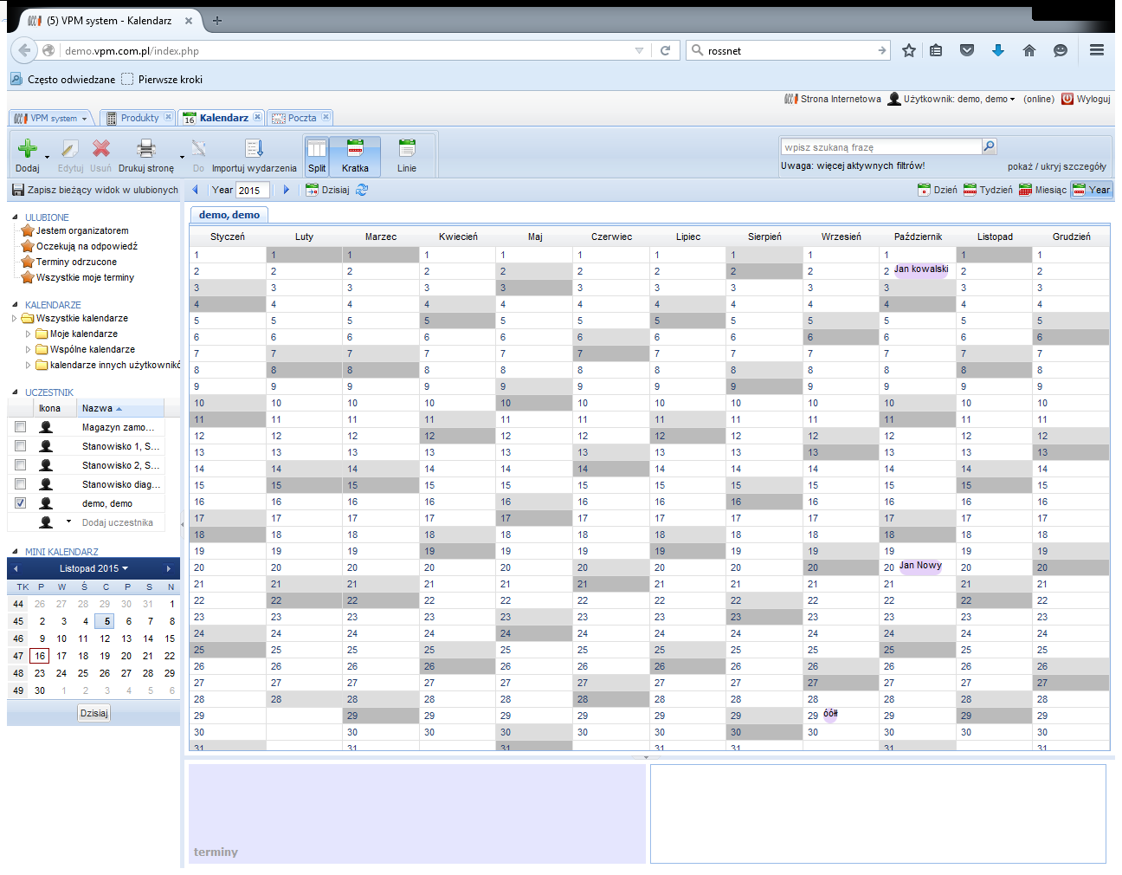Screen dimensions: 1122x875
Task: Open new browser tab plus button
Action: click(217, 21)
